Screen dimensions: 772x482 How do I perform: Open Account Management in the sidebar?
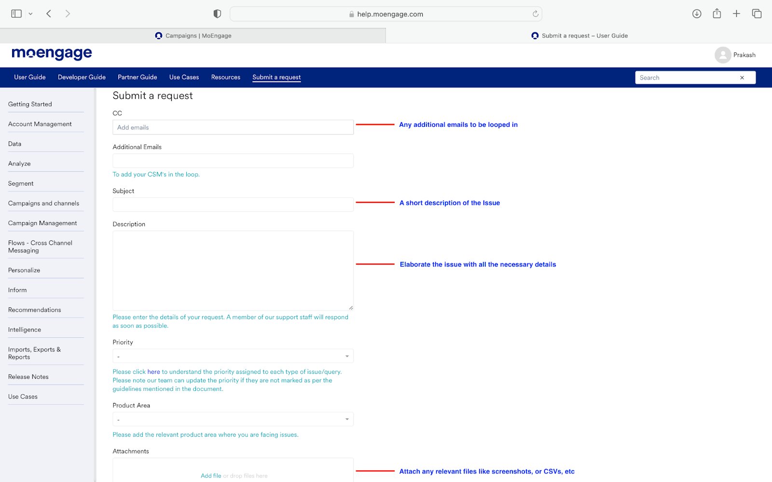coord(40,124)
